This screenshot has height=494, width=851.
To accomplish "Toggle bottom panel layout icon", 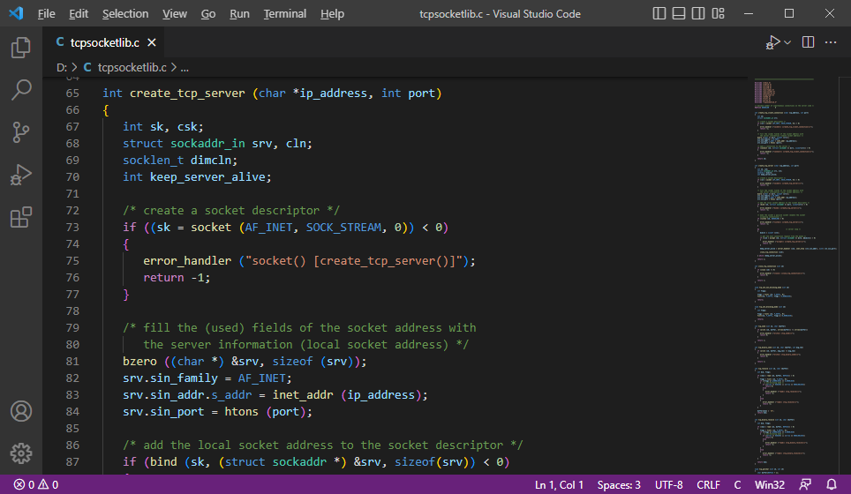I will [678, 13].
